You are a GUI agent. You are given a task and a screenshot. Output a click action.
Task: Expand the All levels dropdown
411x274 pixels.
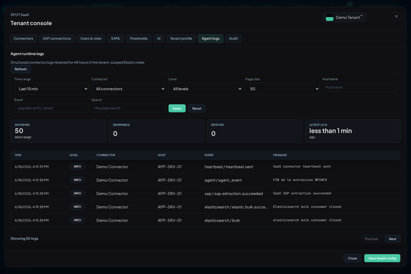(205, 89)
